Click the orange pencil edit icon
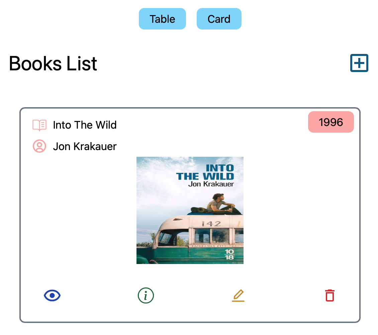378x335 pixels. (x=238, y=295)
